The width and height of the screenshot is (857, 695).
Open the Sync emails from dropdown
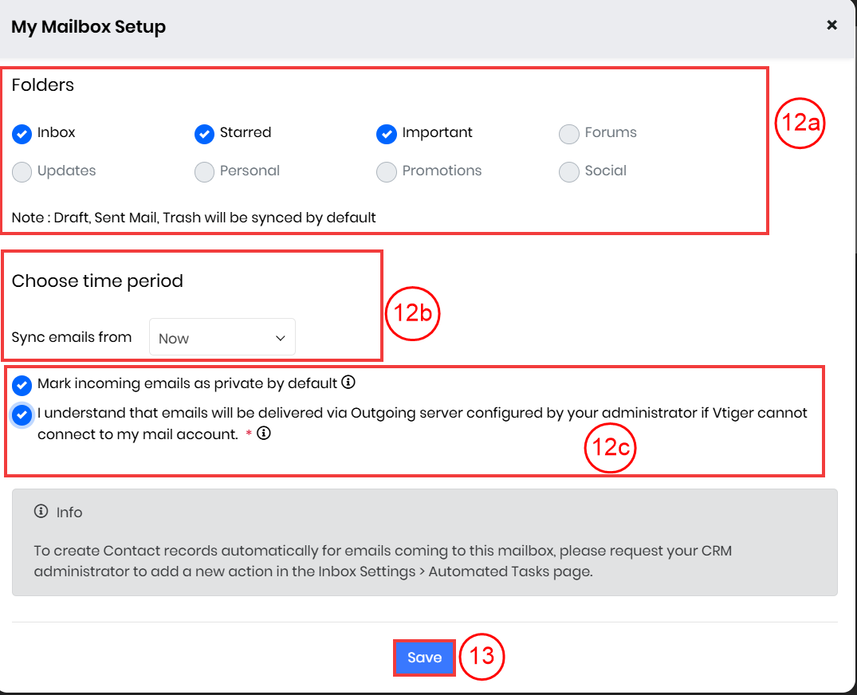coord(222,338)
